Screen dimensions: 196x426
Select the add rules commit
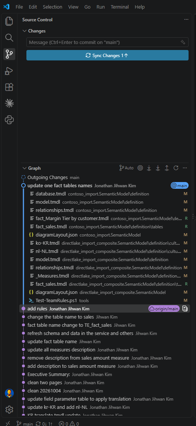[x=105, y=308]
